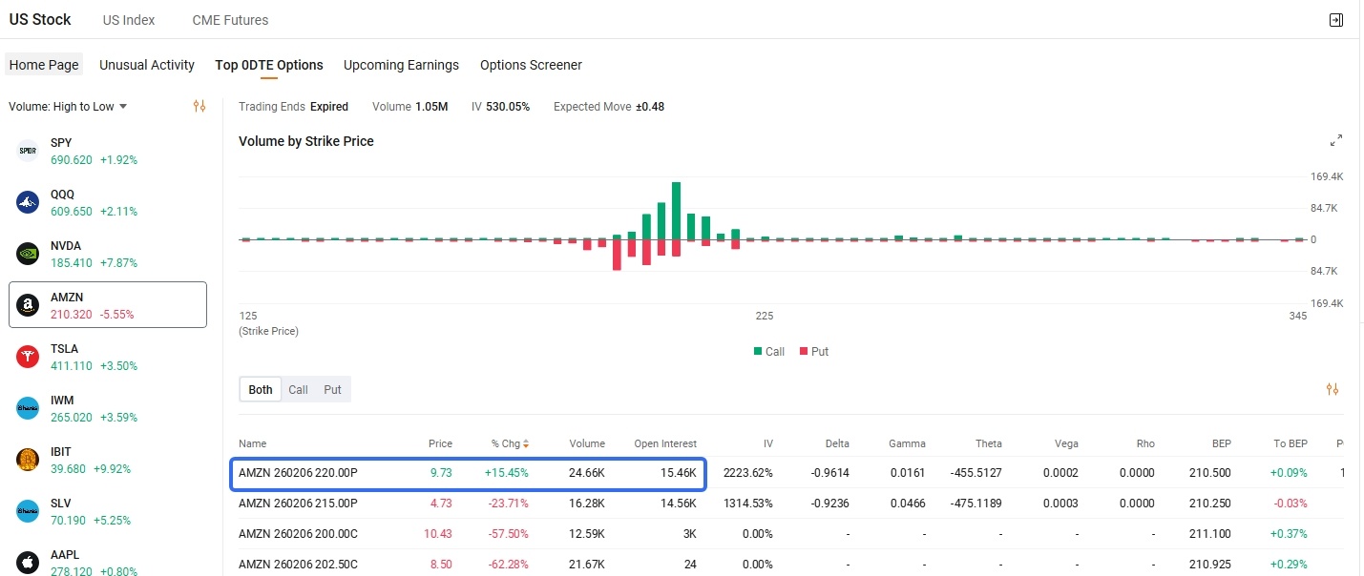The width and height of the screenshot is (1364, 576).
Task: Sort by Open Interest column header
Action: tap(665, 443)
